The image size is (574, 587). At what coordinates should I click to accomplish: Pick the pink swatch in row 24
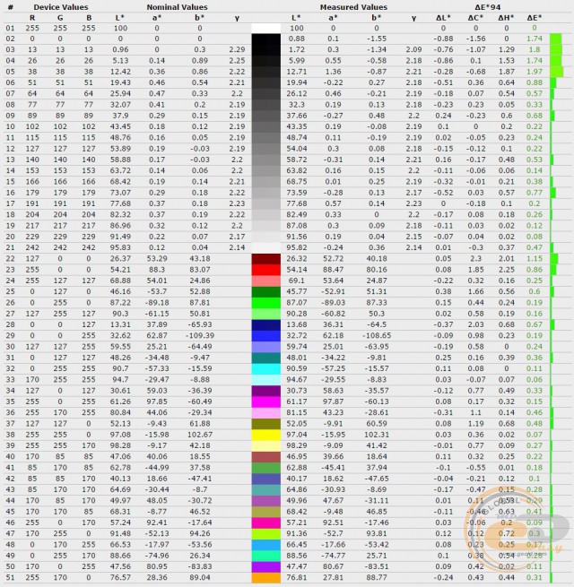266,281
